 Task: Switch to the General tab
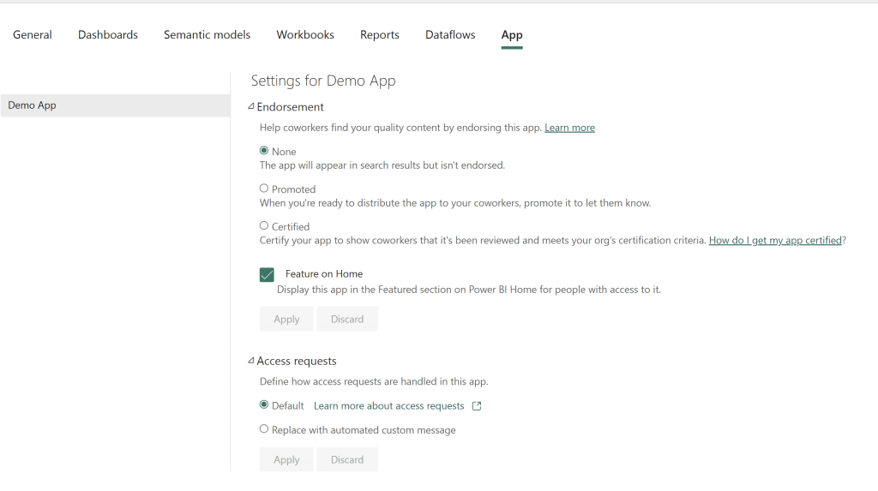(33, 35)
